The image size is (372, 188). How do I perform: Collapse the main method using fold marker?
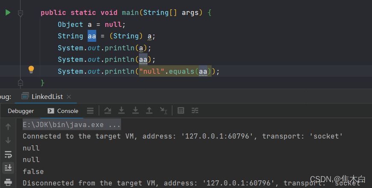[x=20, y=14]
